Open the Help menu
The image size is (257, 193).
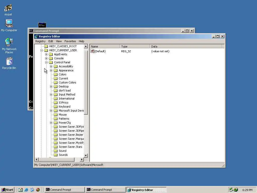tap(81, 41)
